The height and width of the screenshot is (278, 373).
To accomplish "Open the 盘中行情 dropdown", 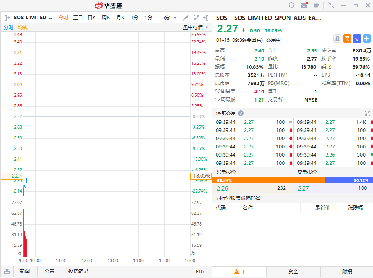I will [195, 27].
